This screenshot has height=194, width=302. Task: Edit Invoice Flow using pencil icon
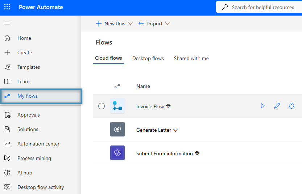(x=277, y=106)
